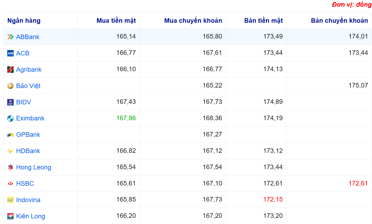Click the Kiên Long bank logo icon
The width and height of the screenshot is (372, 224).
(10, 216)
